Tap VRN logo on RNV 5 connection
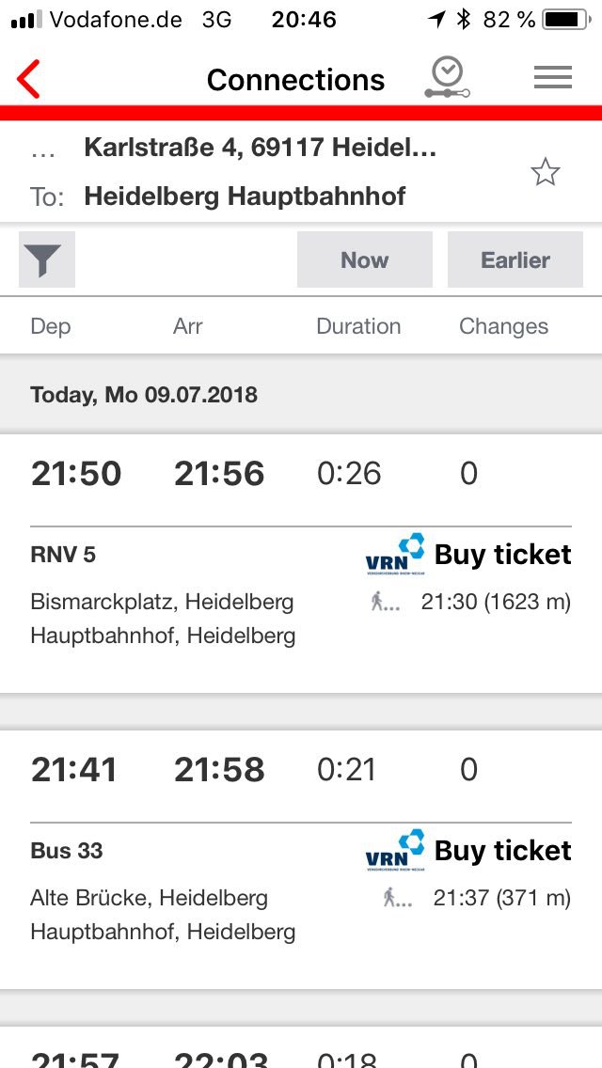The image size is (602, 1068). (394, 555)
